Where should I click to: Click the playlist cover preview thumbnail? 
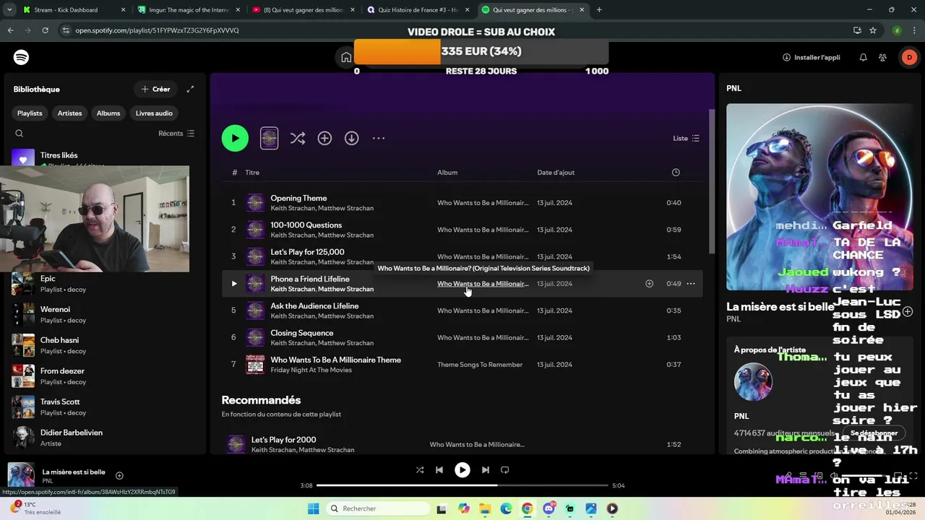point(269,138)
